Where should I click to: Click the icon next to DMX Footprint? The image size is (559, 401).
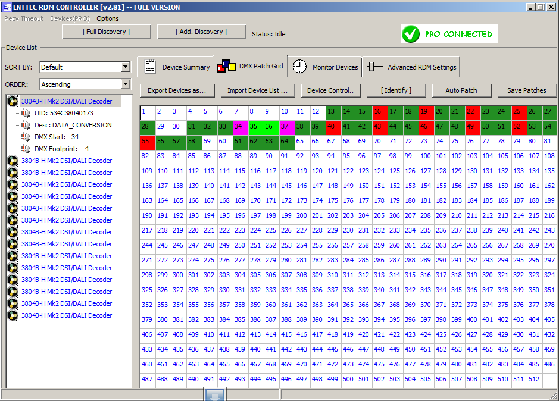click(25, 149)
